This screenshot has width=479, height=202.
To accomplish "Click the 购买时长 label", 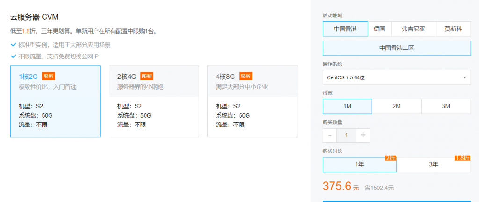I will tap(333, 151).
